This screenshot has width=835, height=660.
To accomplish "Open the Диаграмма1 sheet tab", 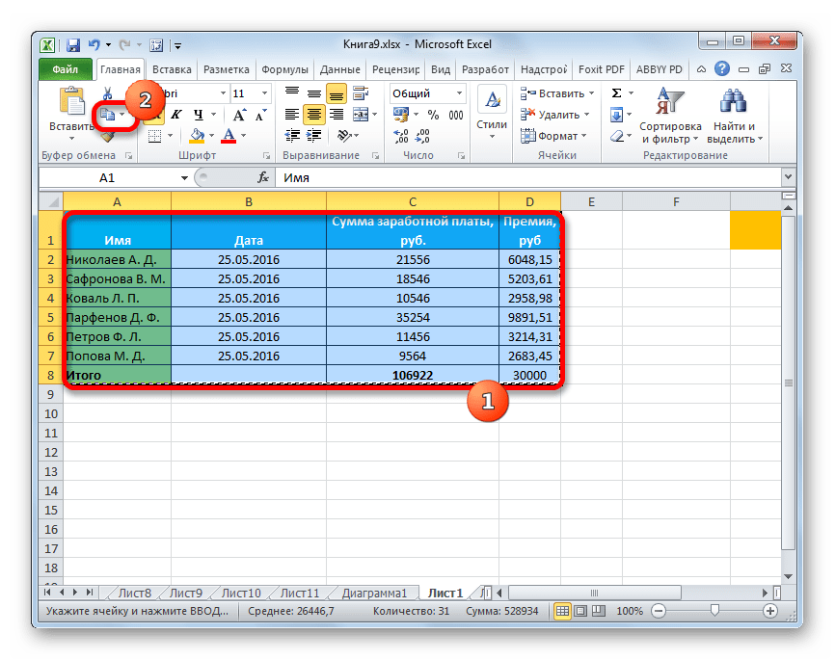I will pos(374,593).
